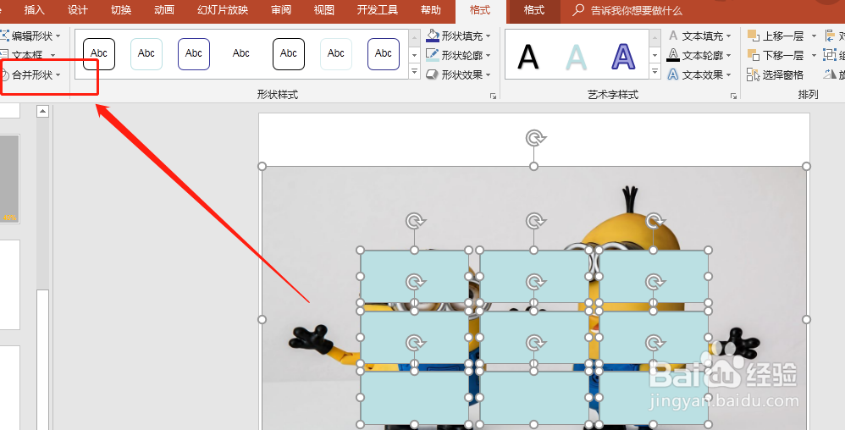Switch to the 动画 tab
The height and width of the screenshot is (430, 845).
(163, 10)
